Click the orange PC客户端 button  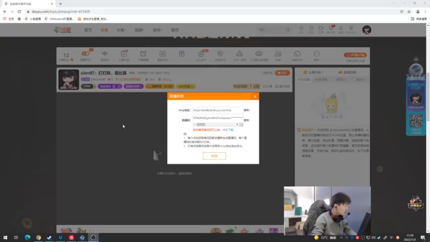click(355, 55)
